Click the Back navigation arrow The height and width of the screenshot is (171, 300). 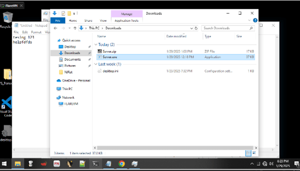click(x=55, y=28)
